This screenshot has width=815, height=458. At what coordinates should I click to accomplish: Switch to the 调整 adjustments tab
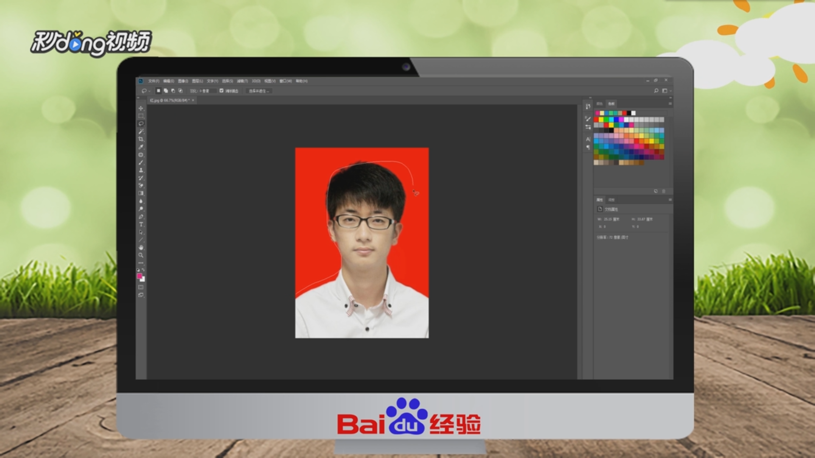pyautogui.click(x=611, y=200)
